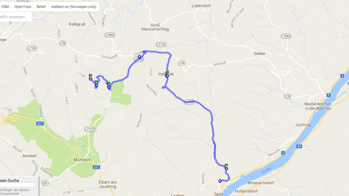Click the waypoint diamond near Himberg
Image resolution: width=349 pixels, height=196 pixels.
(x=139, y=57)
